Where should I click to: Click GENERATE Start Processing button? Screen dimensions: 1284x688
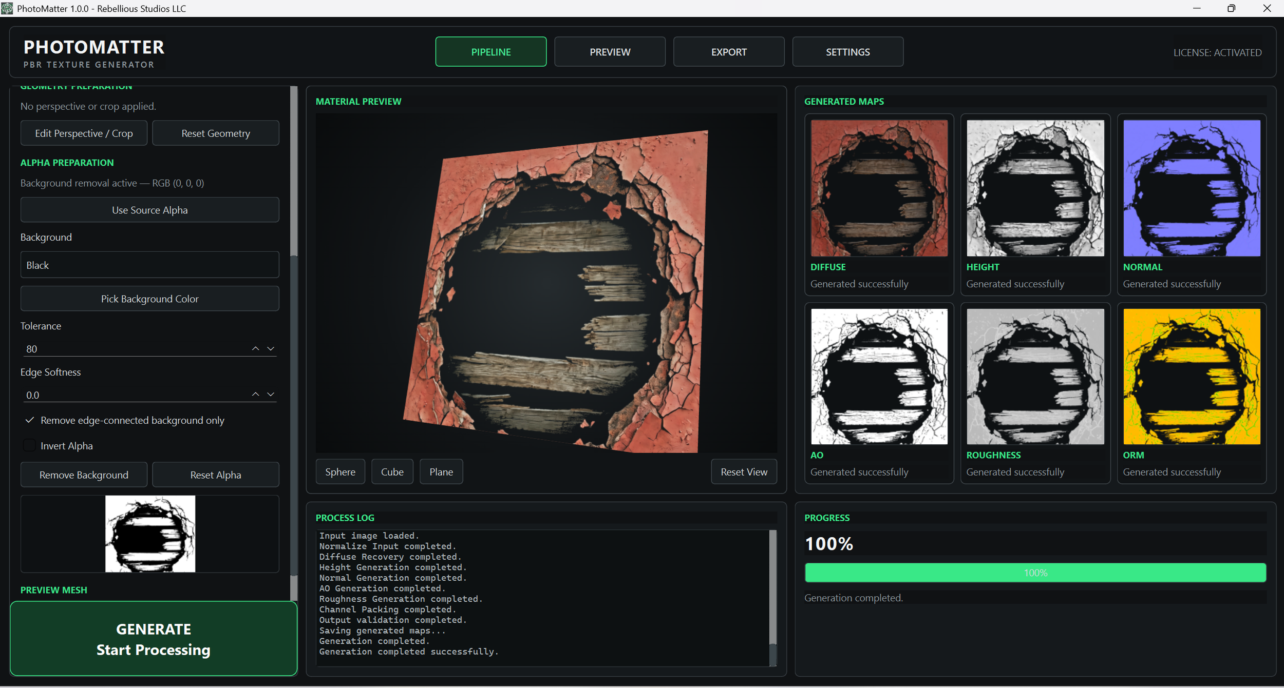(x=154, y=639)
